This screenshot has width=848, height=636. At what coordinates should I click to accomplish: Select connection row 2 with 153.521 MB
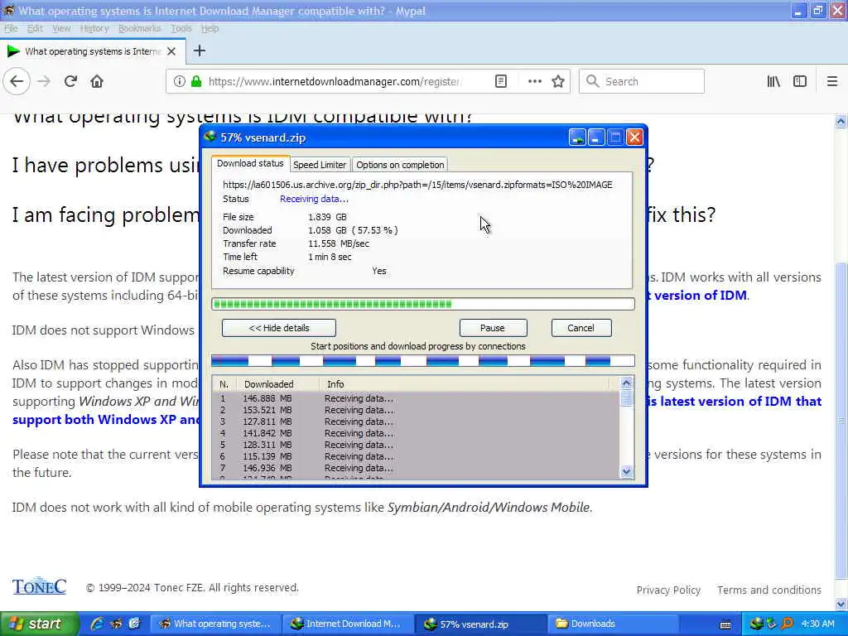point(416,410)
